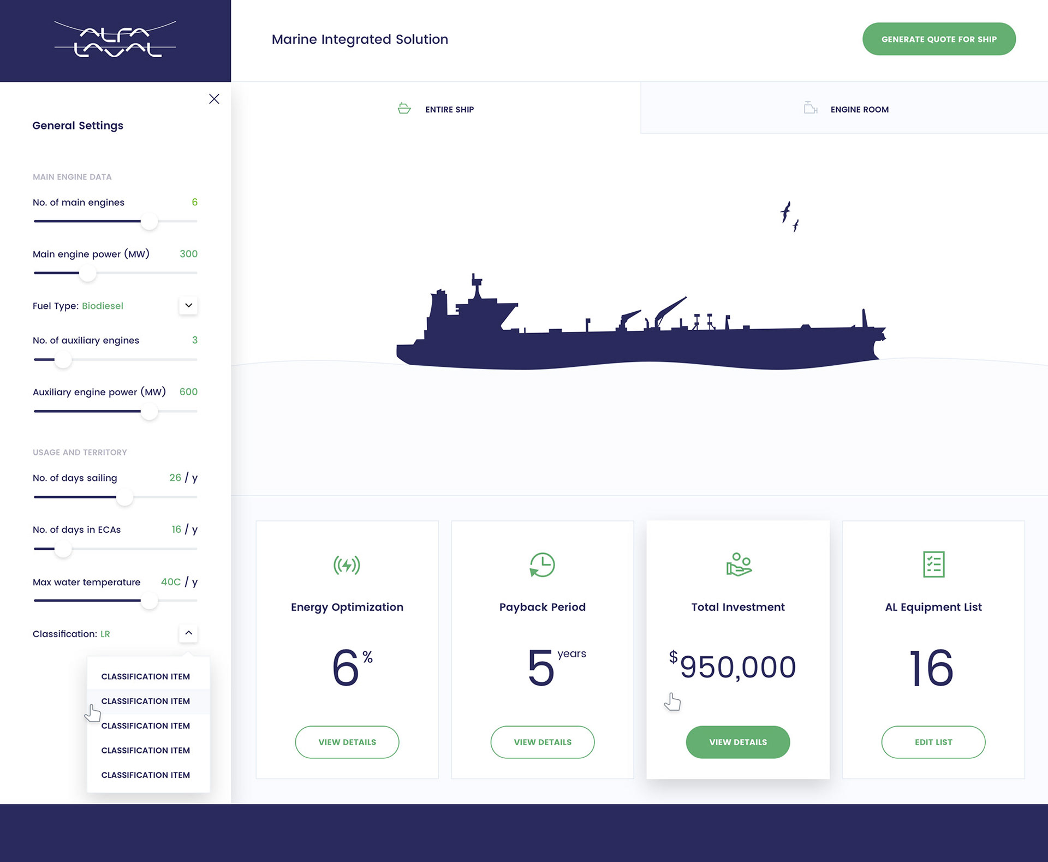
Task: Click the AL Equipment List checklist icon
Action: pos(933,564)
